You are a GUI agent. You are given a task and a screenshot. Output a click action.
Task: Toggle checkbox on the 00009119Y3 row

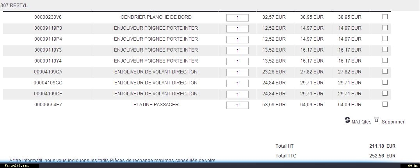[x=385, y=50]
